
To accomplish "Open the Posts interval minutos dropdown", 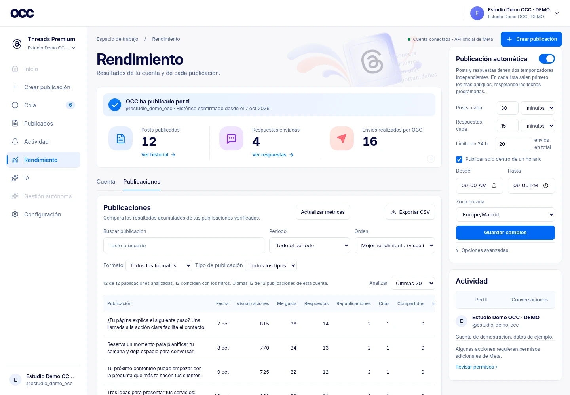I will [538, 108].
